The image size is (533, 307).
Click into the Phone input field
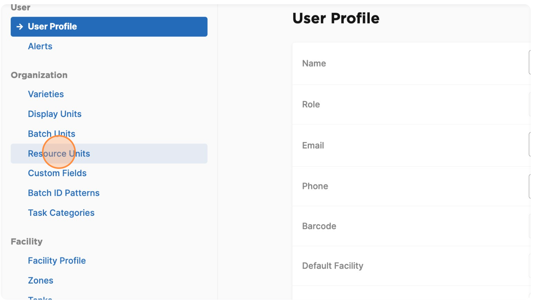(531, 186)
